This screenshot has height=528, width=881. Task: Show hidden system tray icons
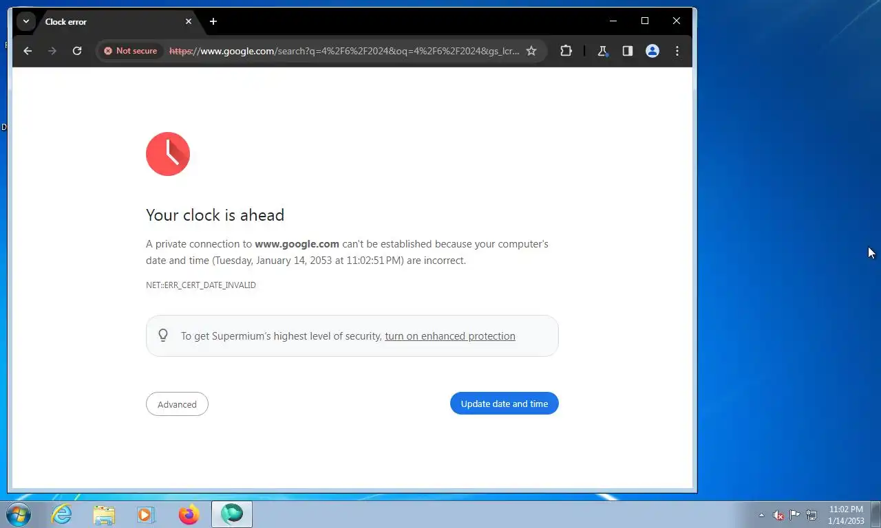tap(761, 515)
